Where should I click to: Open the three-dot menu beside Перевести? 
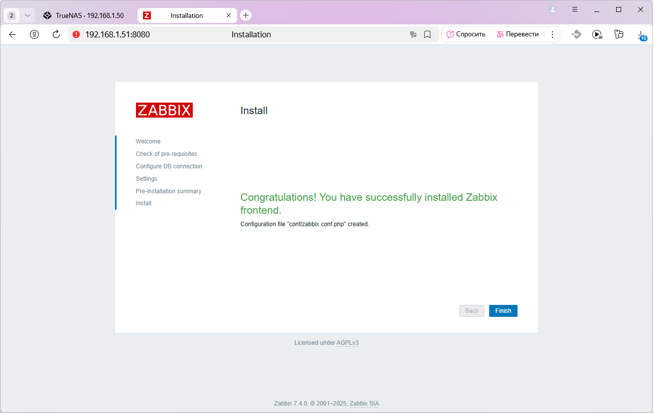[x=552, y=34]
